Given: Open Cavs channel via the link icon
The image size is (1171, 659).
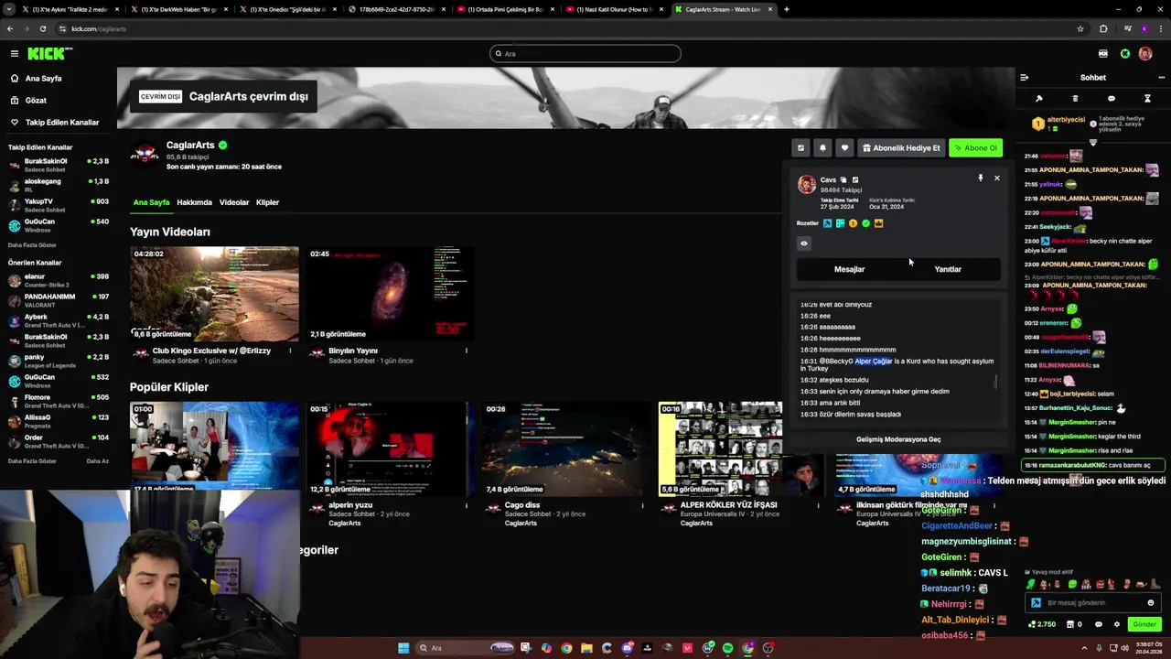Looking at the screenshot, I should point(855,180).
